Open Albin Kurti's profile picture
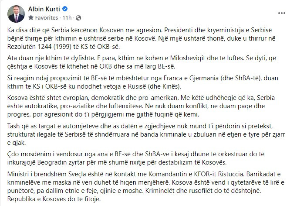 pyautogui.click(x=16, y=14)
